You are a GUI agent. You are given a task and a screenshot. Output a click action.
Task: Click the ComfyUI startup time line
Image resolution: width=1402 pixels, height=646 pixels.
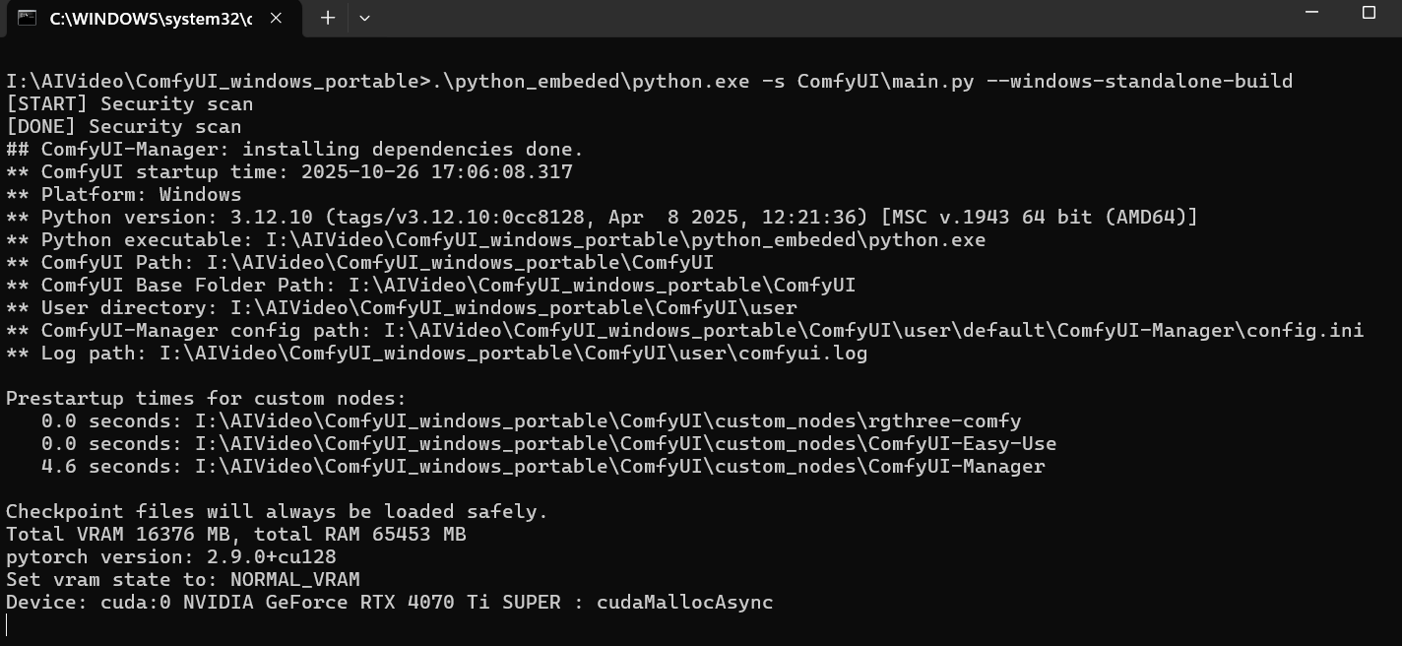(288, 171)
